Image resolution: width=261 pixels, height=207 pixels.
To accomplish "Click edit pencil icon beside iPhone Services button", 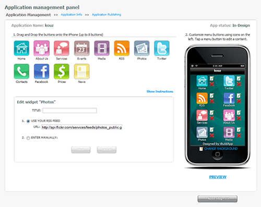I will [212, 113].
